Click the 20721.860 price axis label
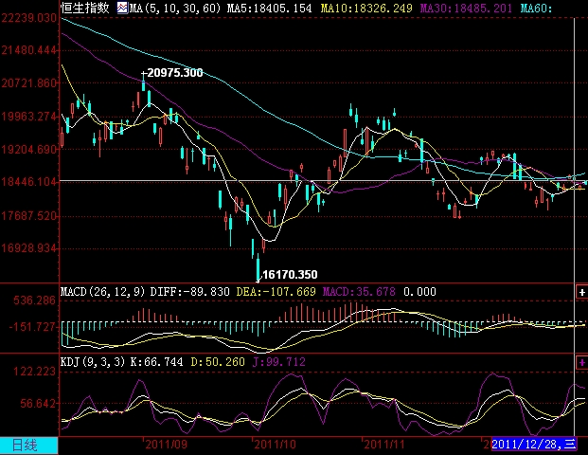 pyautogui.click(x=29, y=83)
